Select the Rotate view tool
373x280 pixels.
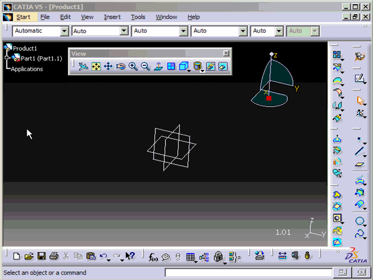(121, 66)
